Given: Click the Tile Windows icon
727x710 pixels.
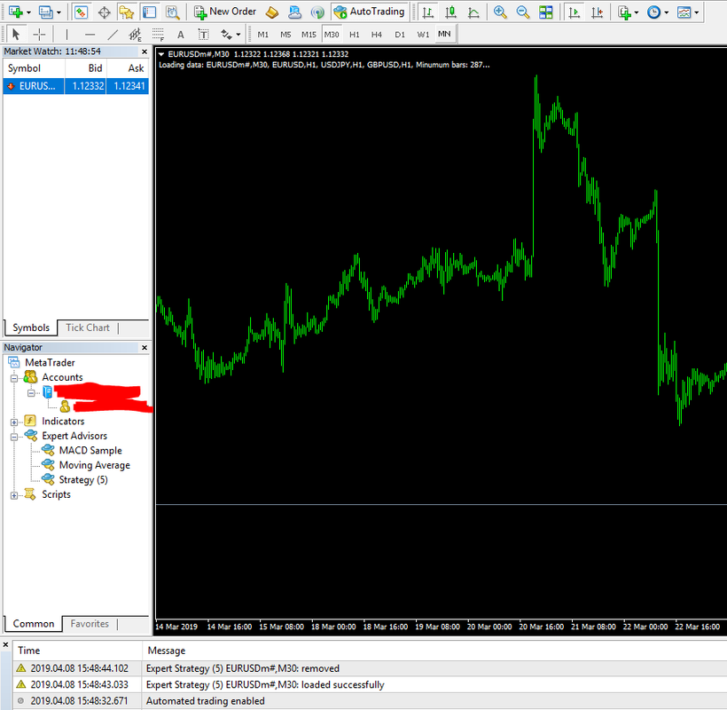Looking at the screenshot, I should click(x=546, y=12).
